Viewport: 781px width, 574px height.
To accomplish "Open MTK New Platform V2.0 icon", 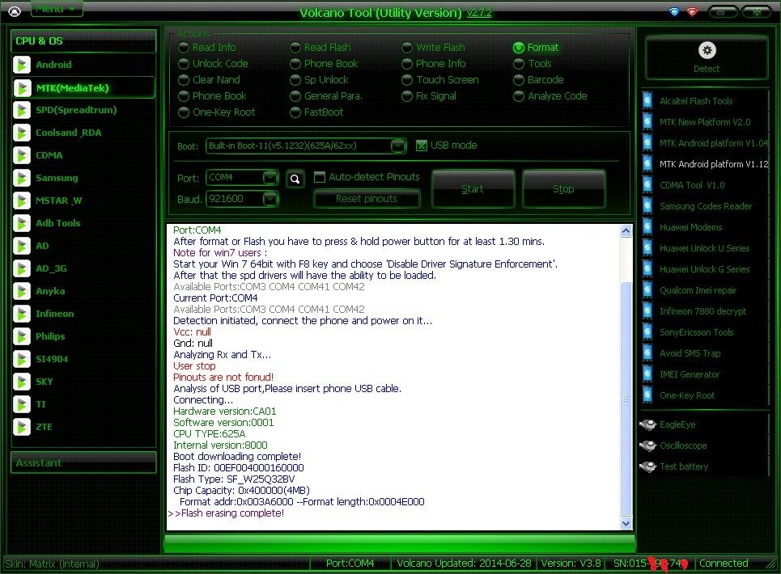I will [647, 121].
